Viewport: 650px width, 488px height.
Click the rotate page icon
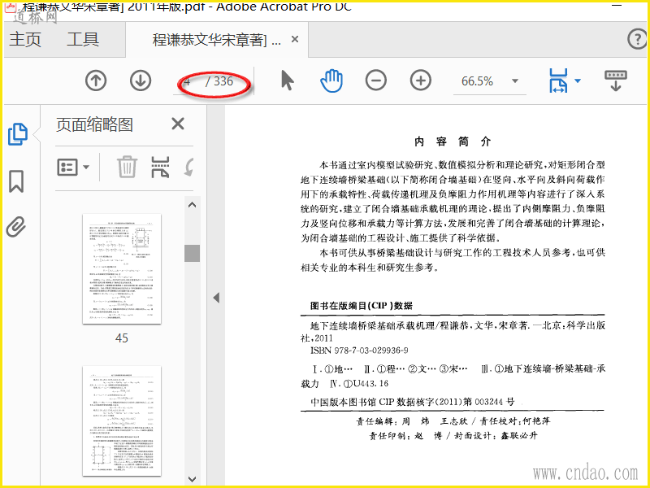[189, 167]
